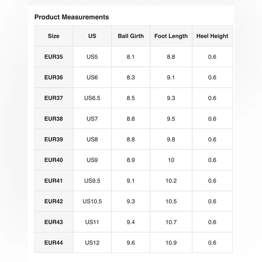Click the US12 cell

tap(92, 243)
